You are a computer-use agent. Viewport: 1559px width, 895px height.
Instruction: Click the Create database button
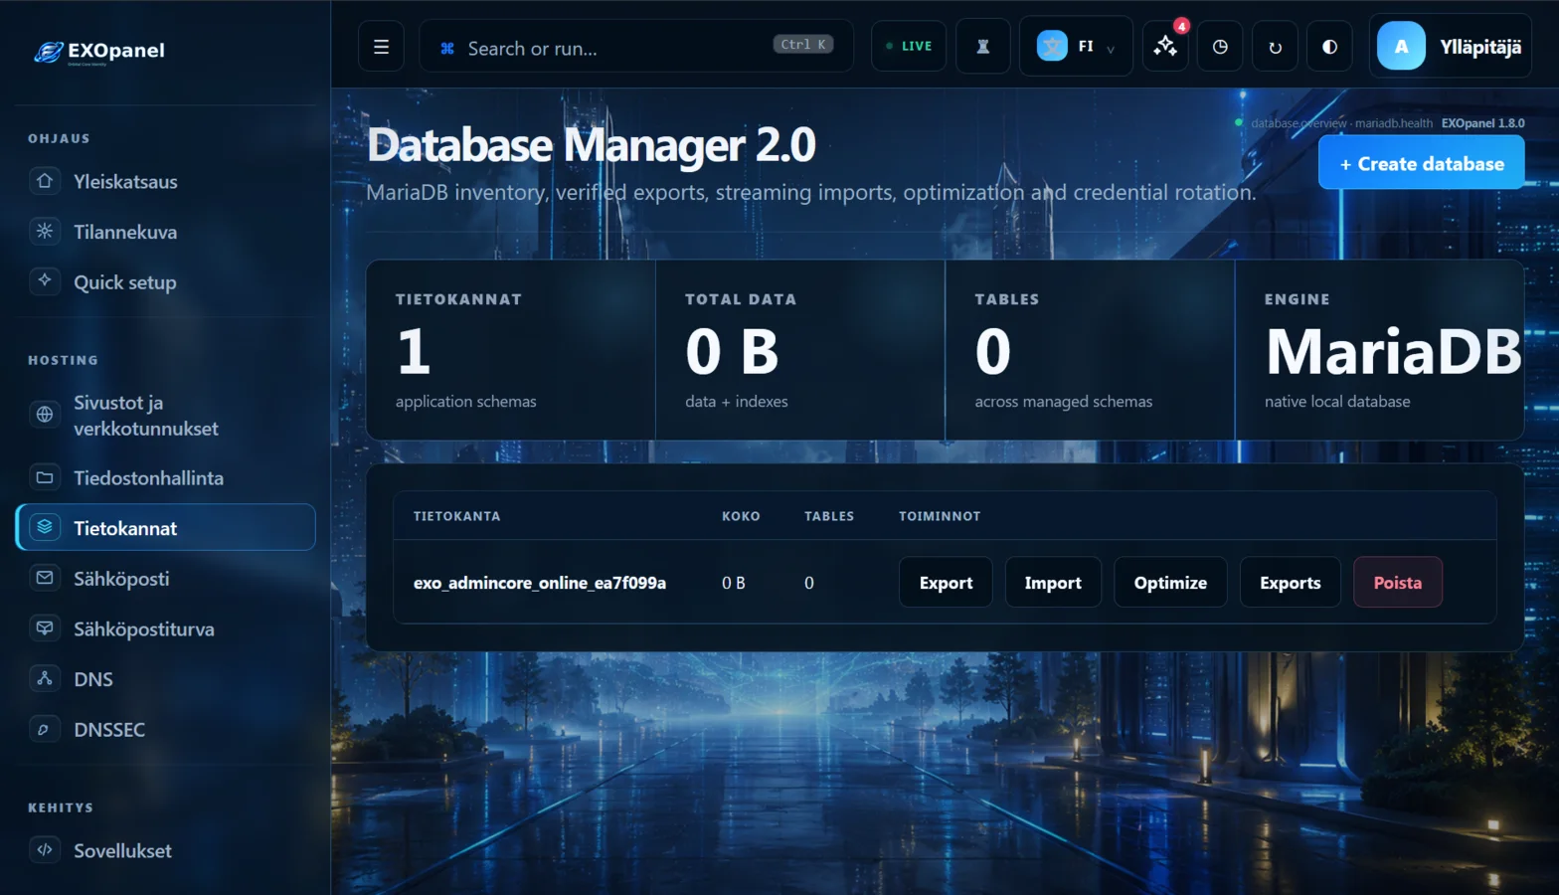[1421, 163]
